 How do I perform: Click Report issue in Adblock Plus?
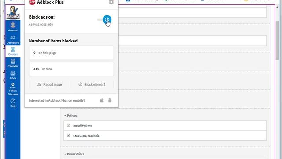tap(50, 84)
